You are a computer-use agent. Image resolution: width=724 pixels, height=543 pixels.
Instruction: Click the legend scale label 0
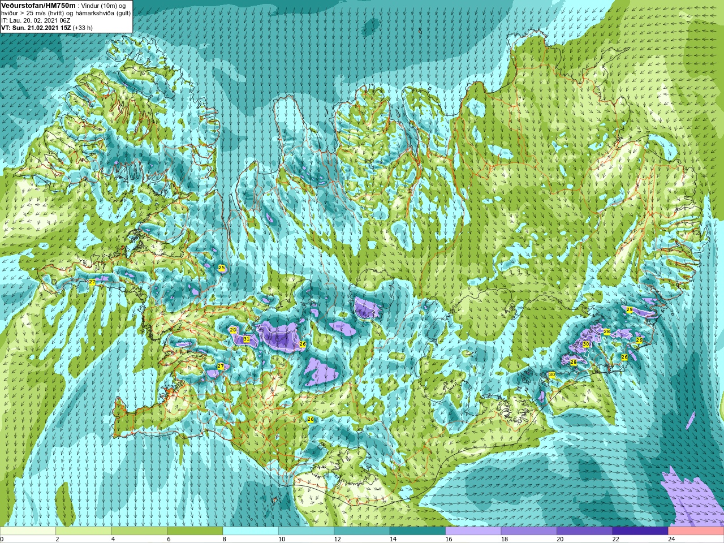pos(2,539)
